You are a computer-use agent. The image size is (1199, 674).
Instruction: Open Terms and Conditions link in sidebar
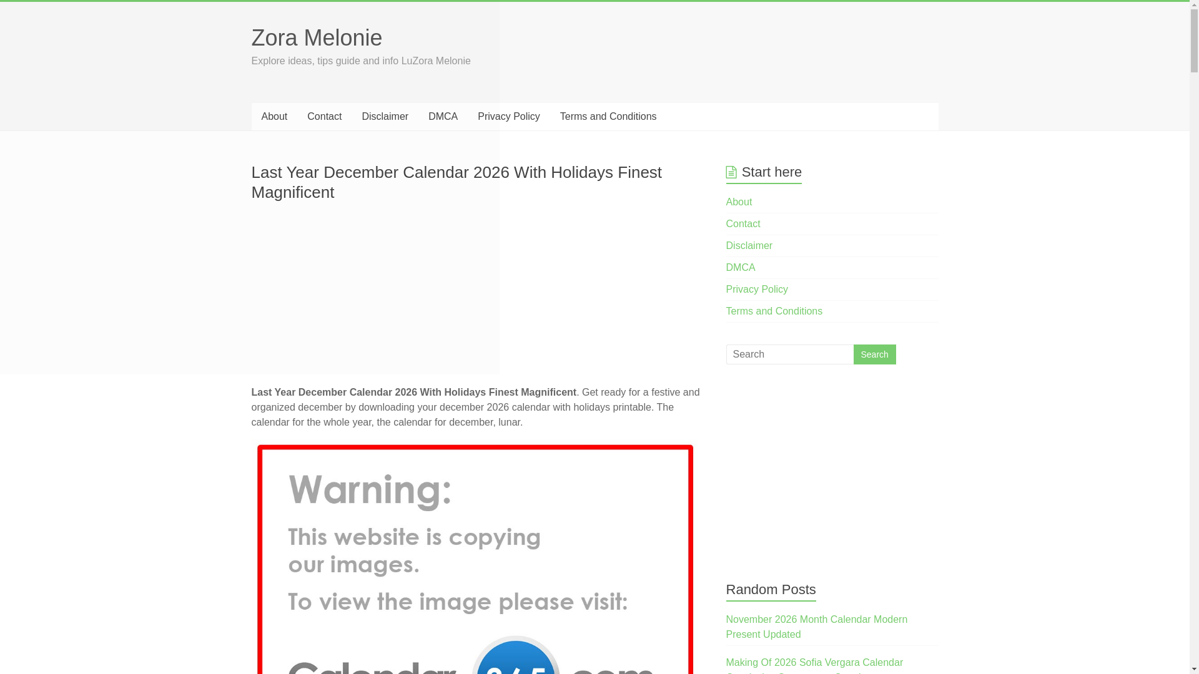pos(774,311)
